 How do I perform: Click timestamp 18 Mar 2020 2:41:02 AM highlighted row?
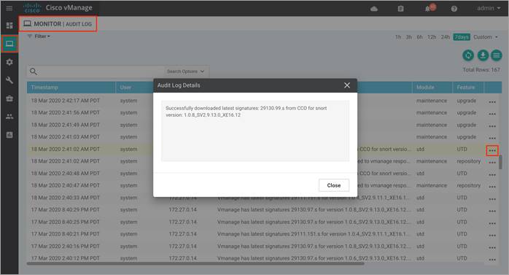coord(65,149)
